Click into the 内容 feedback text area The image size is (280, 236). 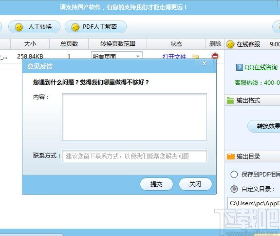[134, 117]
